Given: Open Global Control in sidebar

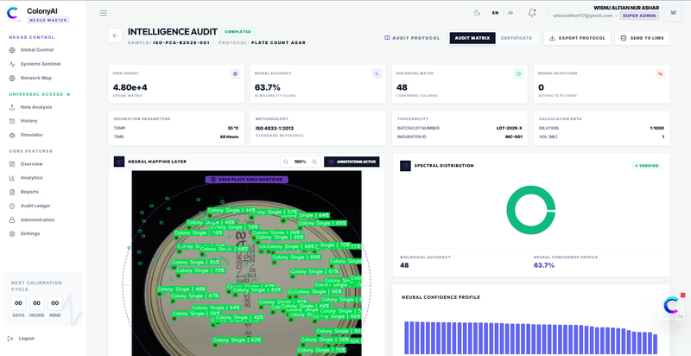Looking at the screenshot, I should (37, 50).
